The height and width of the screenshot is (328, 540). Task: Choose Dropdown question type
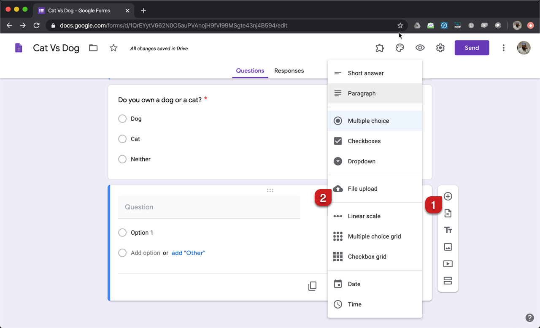(x=362, y=161)
